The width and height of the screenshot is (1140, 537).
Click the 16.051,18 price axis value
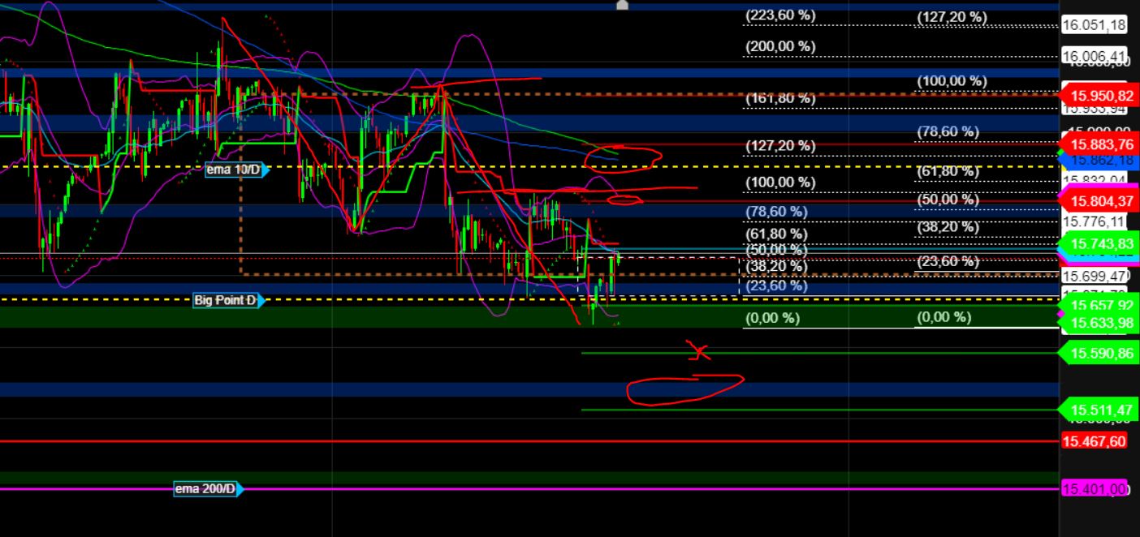1095,24
